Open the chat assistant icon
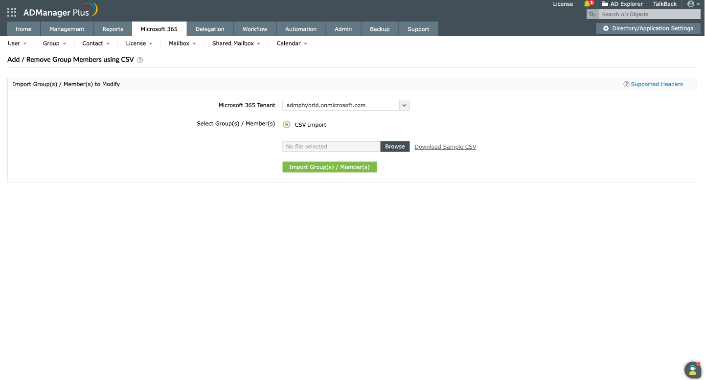The height and width of the screenshot is (380, 705). click(x=693, y=370)
